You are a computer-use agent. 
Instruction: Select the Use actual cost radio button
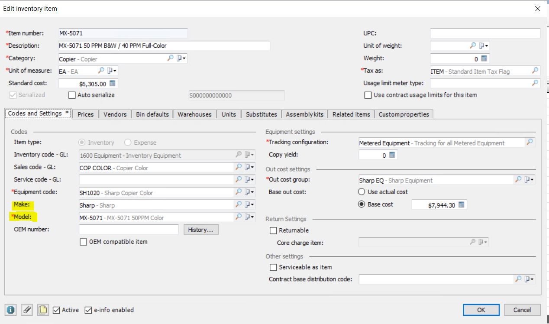[362, 192]
